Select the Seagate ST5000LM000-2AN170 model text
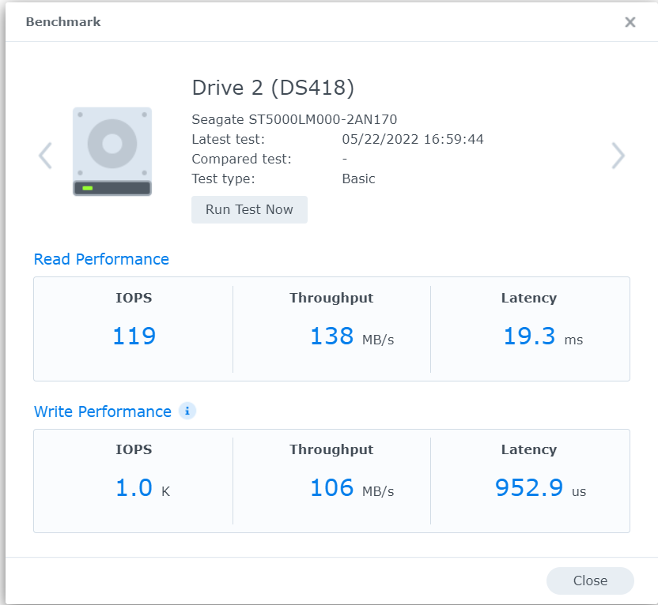 [294, 119]
